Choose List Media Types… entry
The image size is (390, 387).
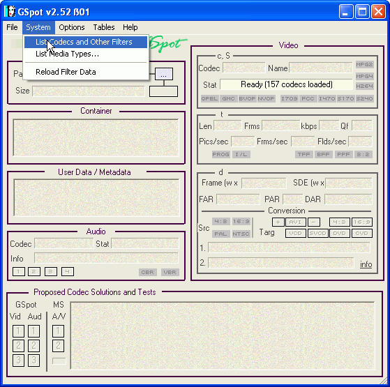[86, 54]
